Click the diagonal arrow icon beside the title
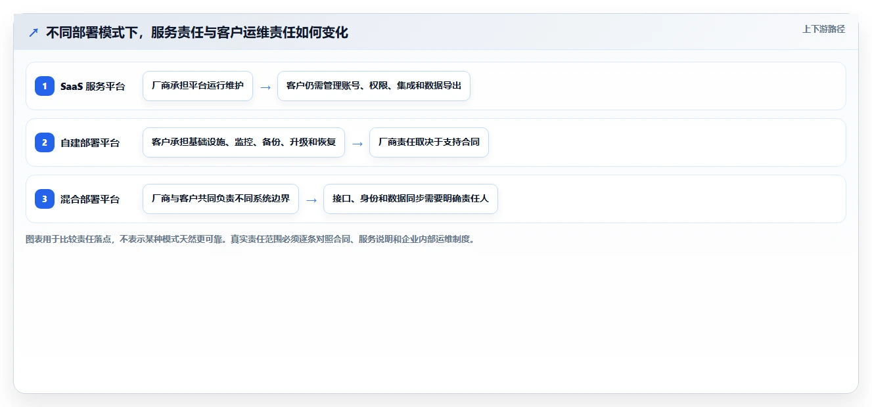Image resolution: width=872 pixels, height=407 pixels. (x=34, y=32)
